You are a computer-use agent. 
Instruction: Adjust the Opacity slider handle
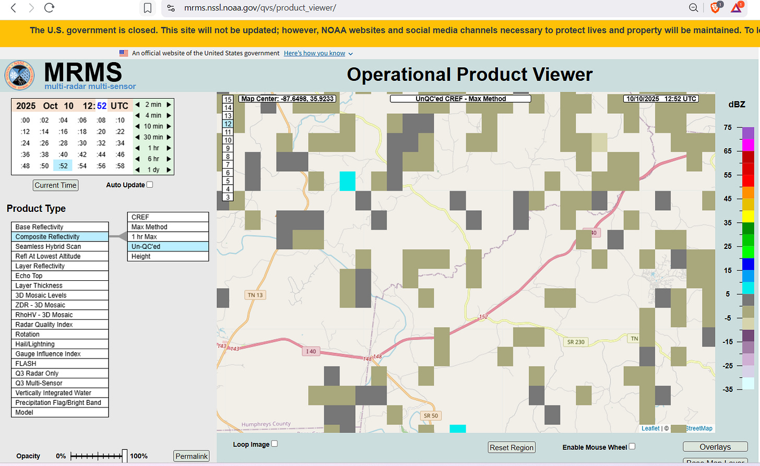[x=125, y=456]
